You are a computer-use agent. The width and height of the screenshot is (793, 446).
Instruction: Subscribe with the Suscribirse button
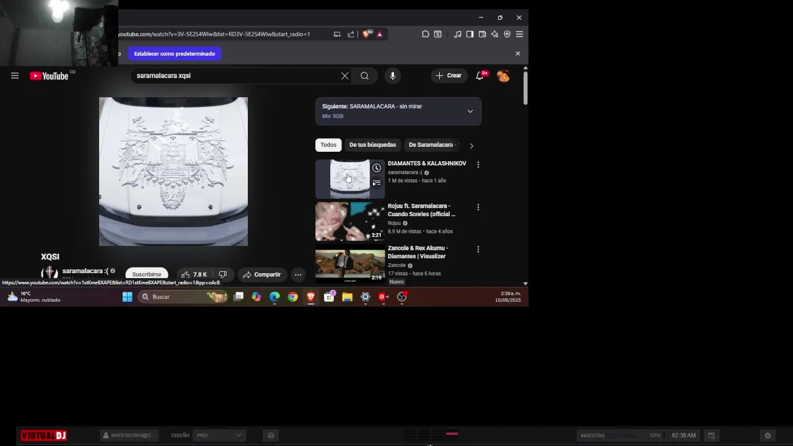point(146,274)
